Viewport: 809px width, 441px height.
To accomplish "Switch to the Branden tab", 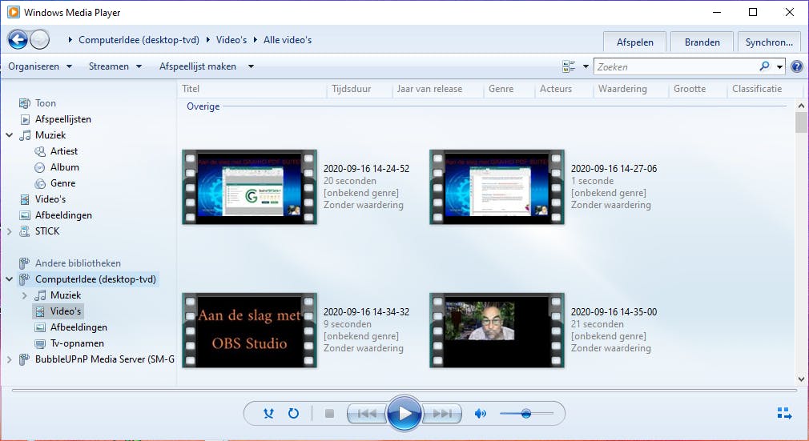I will click(702, 42).
